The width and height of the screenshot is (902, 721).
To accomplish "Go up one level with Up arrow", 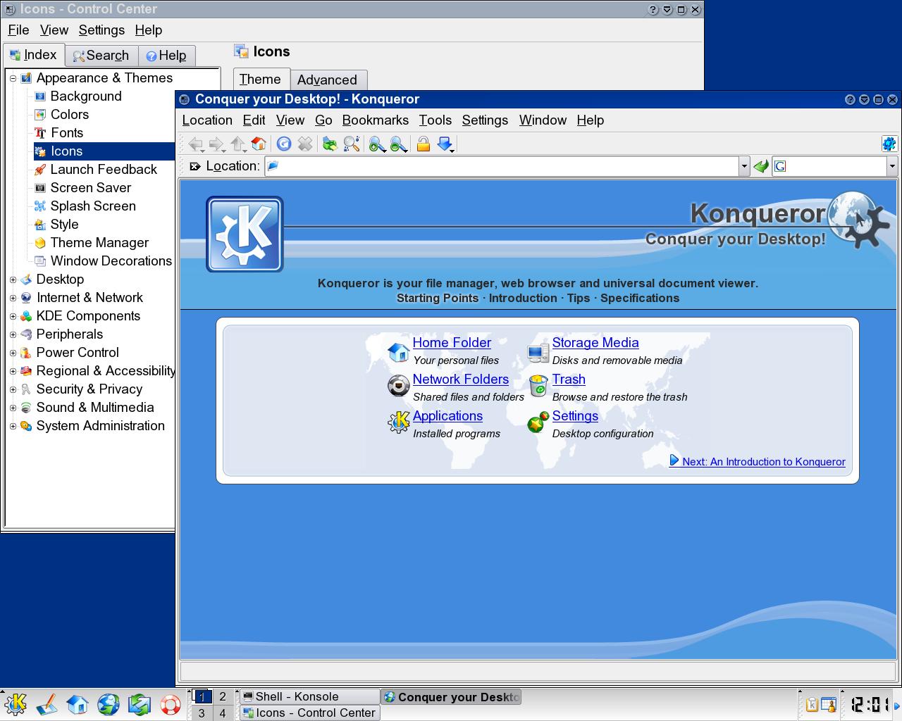I will [x=237, y=144].
